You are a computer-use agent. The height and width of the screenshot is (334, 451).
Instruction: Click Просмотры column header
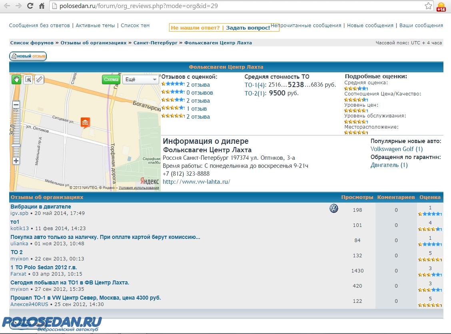357,197
